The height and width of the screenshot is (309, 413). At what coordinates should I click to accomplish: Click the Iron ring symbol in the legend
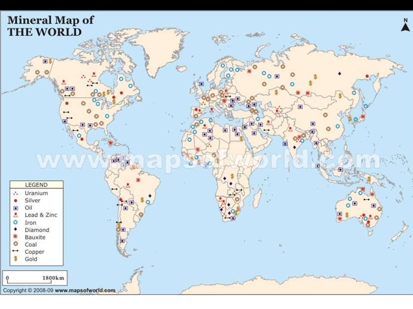click(x=15, y=223)
